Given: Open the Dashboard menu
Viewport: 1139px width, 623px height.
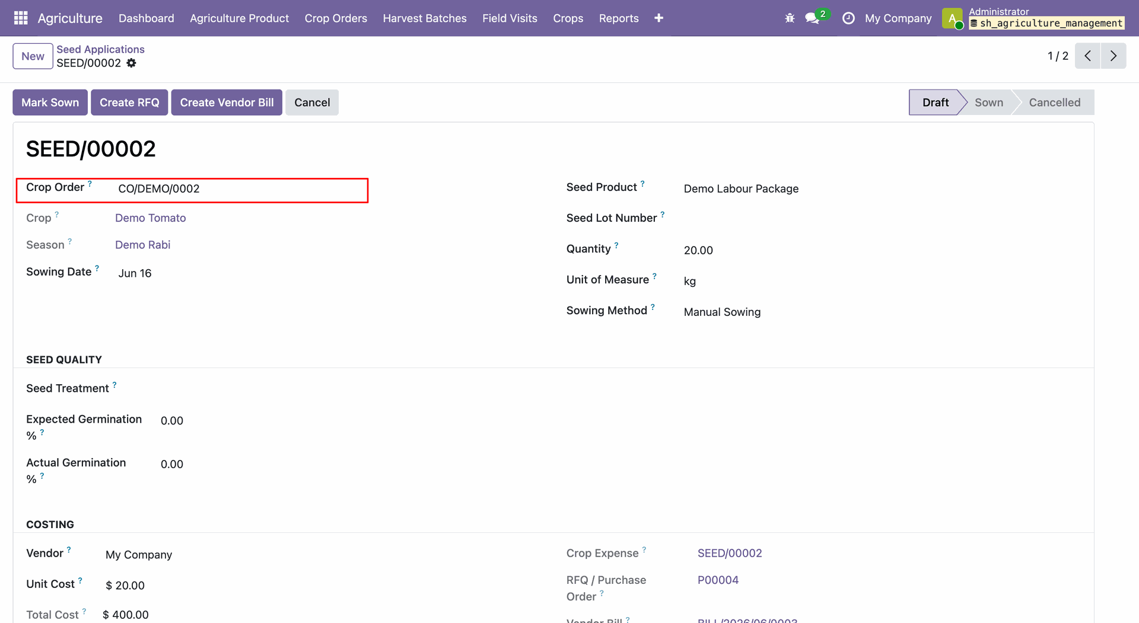Looking at the screenshot, I should click(x=146, y=18).
